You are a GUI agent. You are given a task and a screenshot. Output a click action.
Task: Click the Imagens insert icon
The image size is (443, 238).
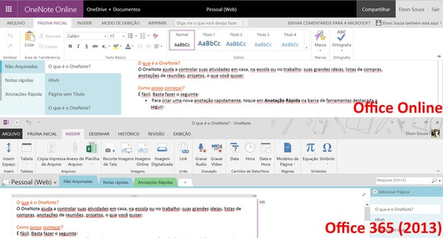point(126,148)
